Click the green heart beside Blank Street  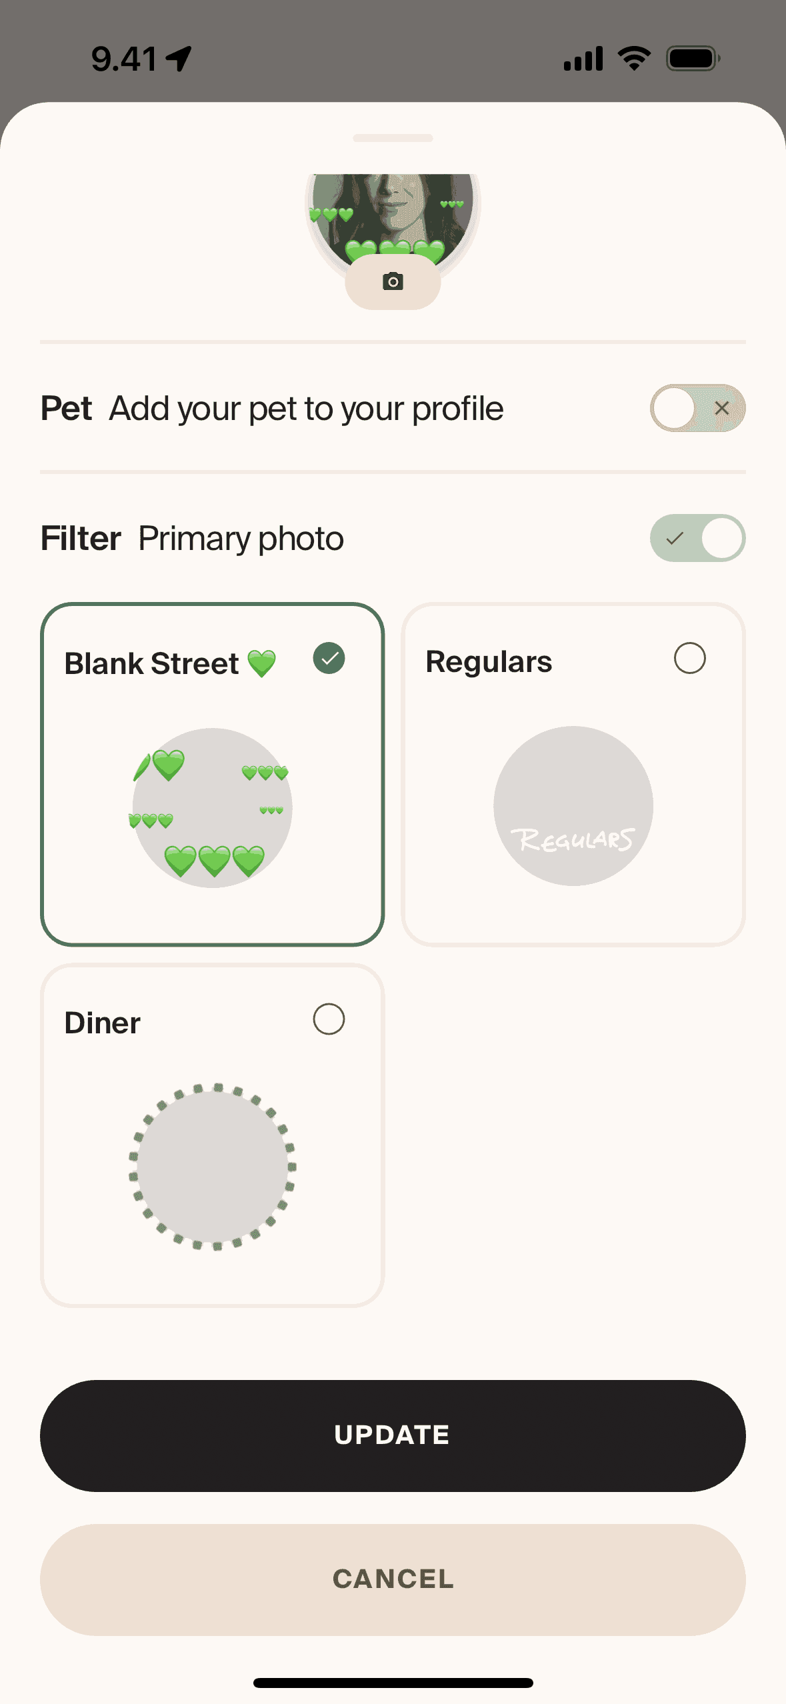261,663
